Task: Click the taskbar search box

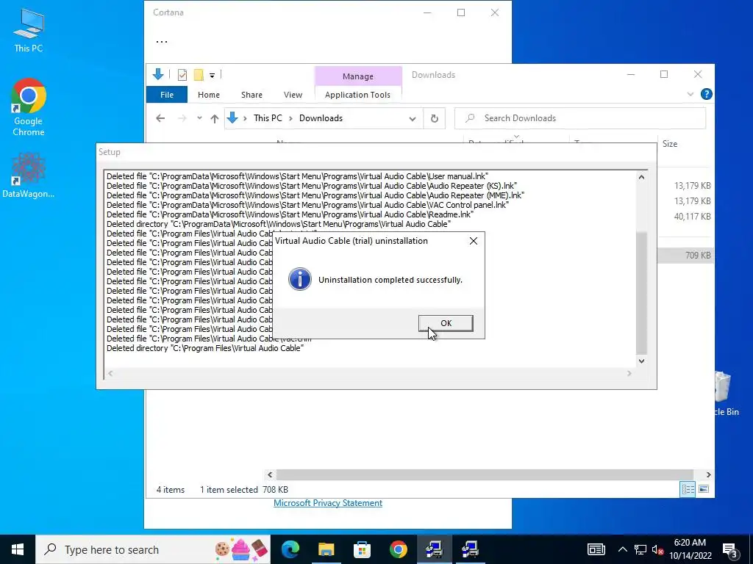Action: [x=153, y=549]
